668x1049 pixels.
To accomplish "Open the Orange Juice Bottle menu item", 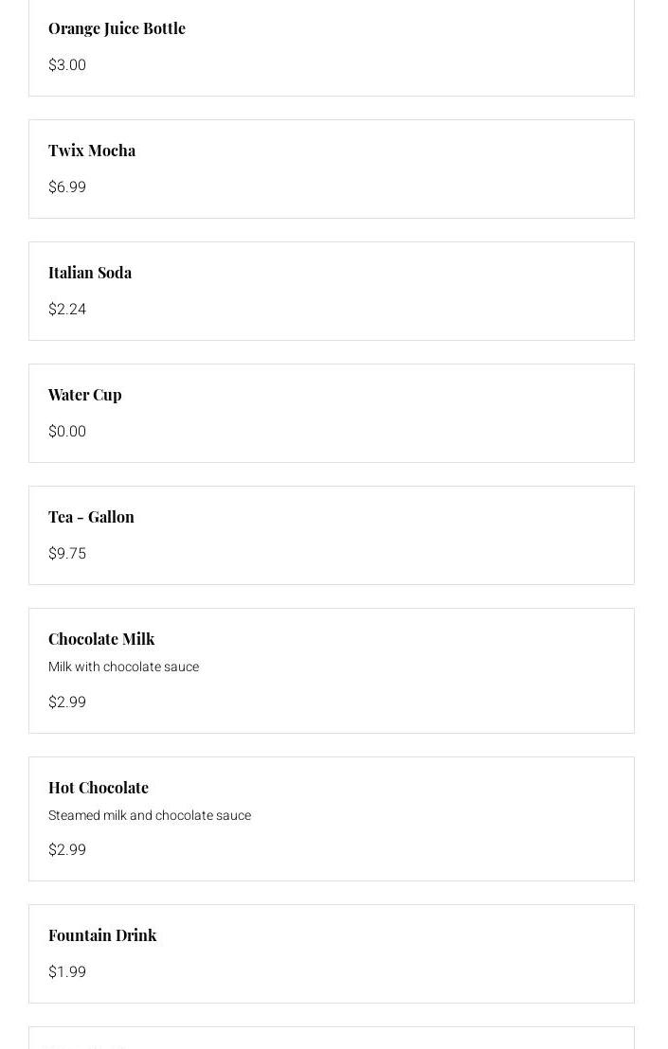I will coord(117,28).
